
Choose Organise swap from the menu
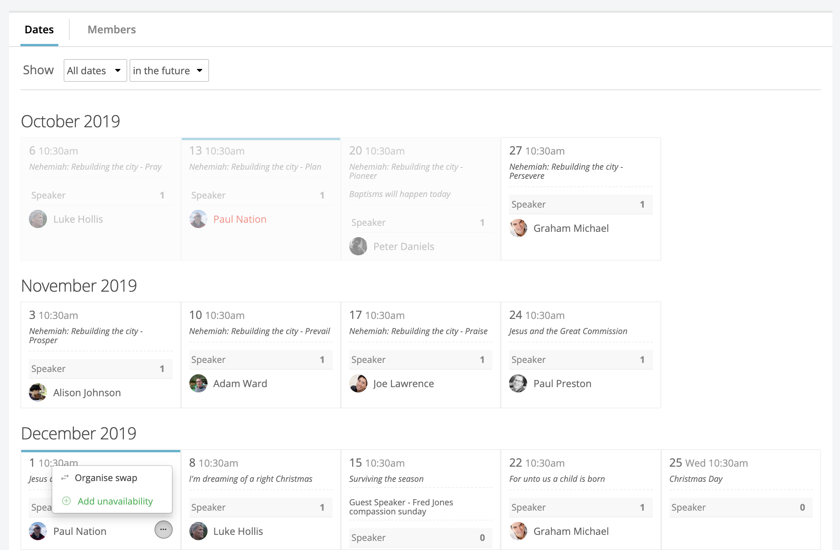(x=106, y=478)
